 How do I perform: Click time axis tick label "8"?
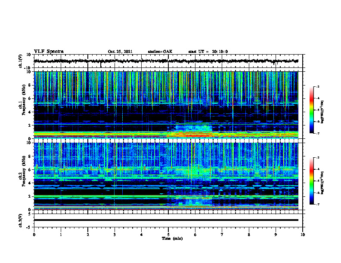pos(249,235)
